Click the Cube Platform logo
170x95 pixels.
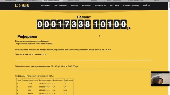[22, 5]
